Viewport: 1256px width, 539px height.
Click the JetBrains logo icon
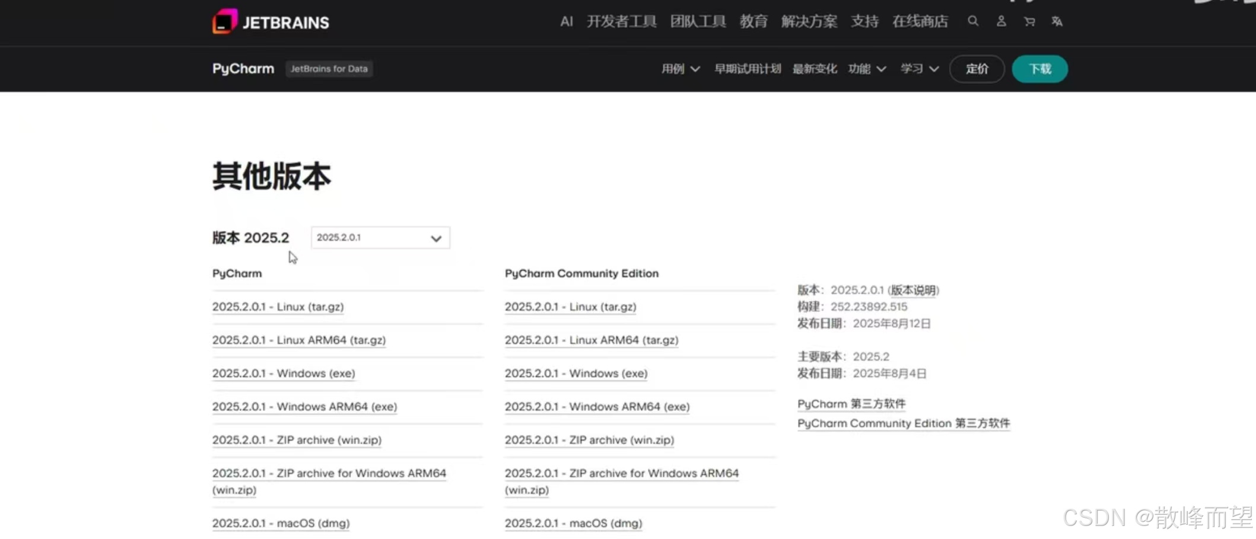(225, 21)
